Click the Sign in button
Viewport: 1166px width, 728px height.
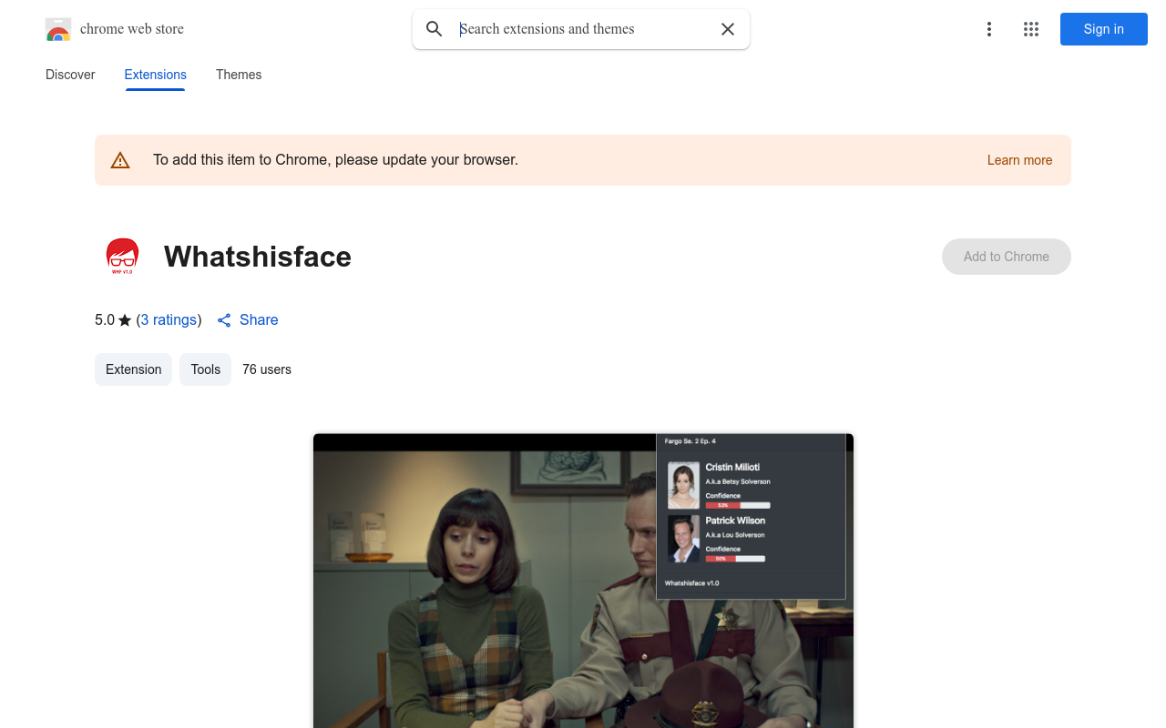coord(1104,29)
